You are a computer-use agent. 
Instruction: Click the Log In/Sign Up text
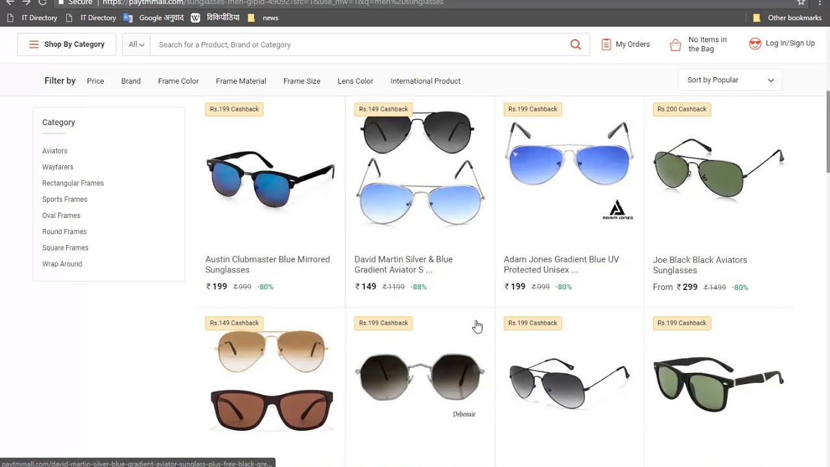click(x=790, y=43)
